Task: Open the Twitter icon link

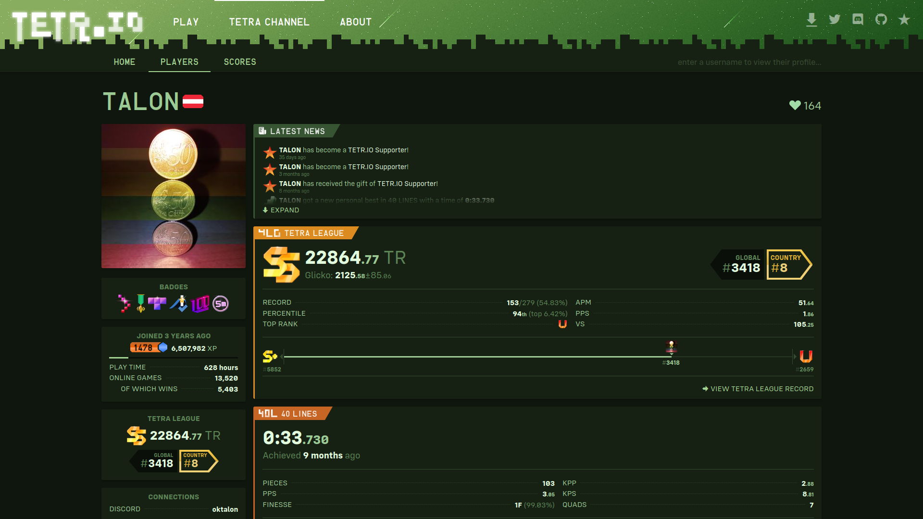Action: [835, 19]
